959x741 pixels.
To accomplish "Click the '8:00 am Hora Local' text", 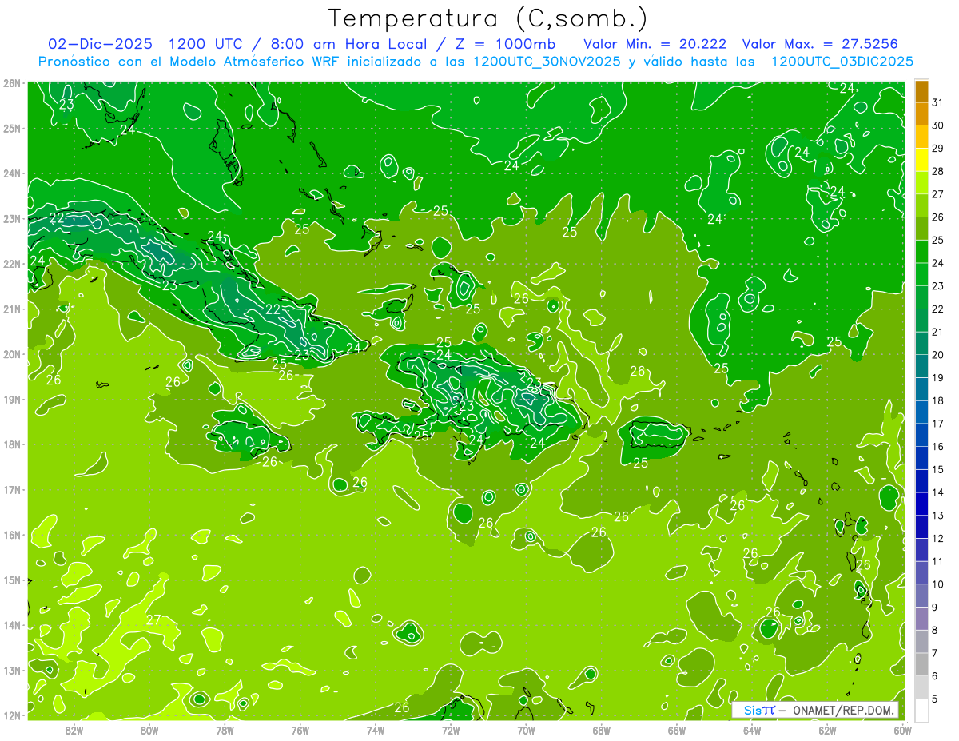I will (x=349, y=43).
